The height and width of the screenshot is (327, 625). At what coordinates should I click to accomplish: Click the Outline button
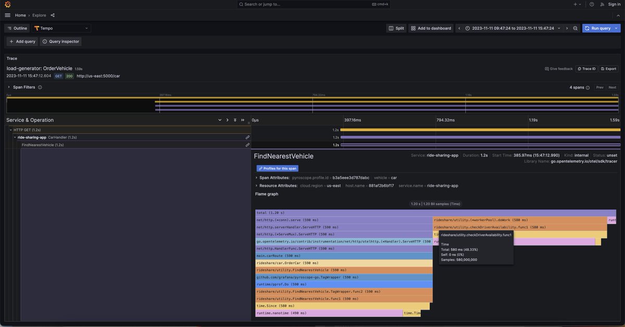pyautogui.click(x=17, y=28)
